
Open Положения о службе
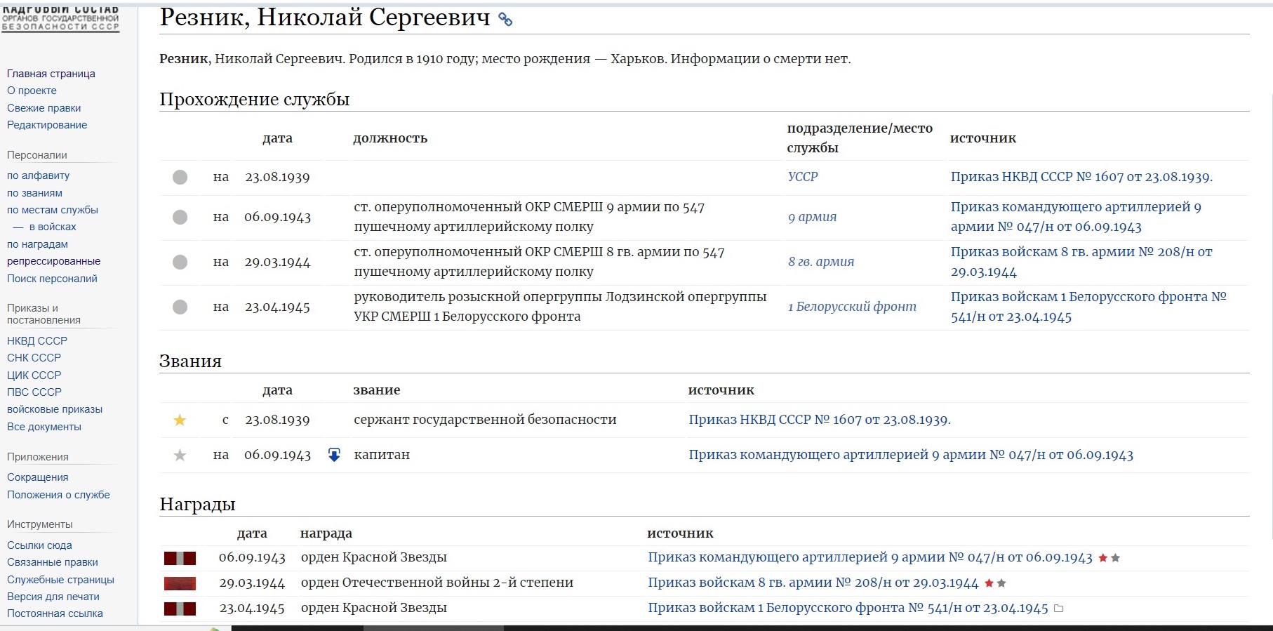pyautogui.click(x=58, y=495)
